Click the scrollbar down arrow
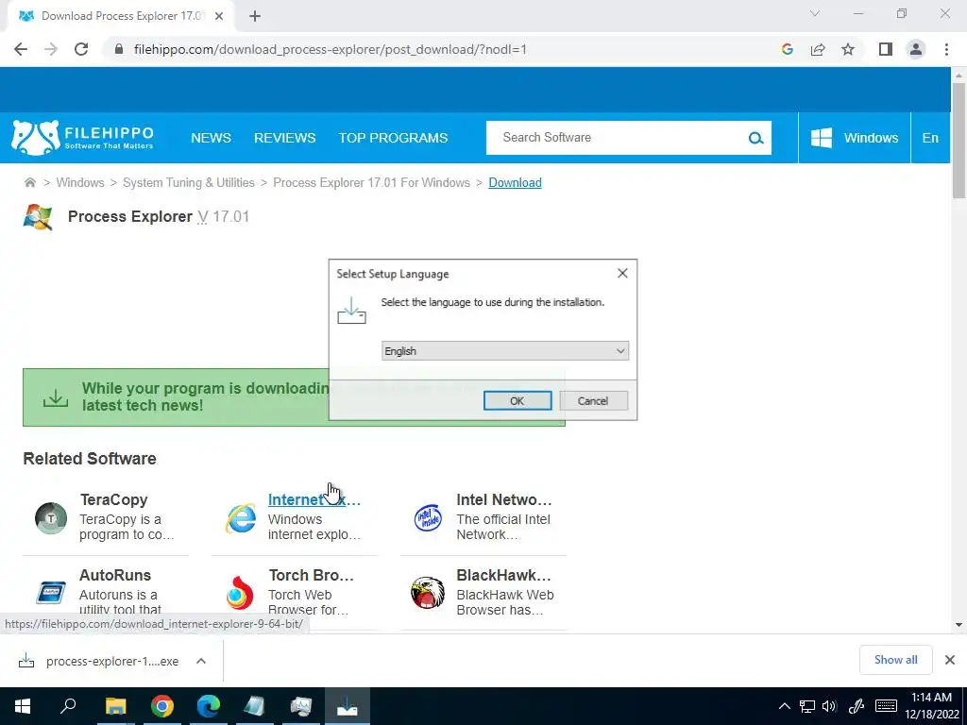967x725 pixels. click(959, 625)
